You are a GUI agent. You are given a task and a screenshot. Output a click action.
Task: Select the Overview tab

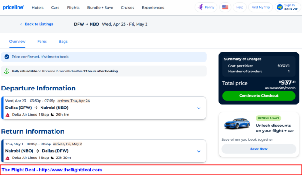17,41
